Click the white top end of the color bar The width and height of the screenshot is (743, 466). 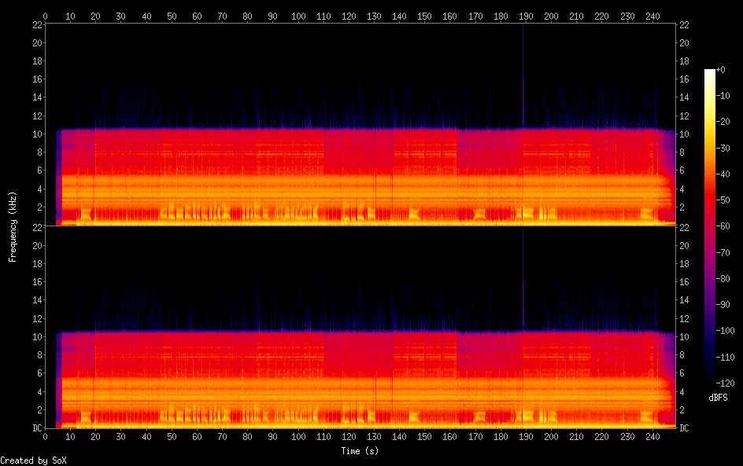pos(710,72)
